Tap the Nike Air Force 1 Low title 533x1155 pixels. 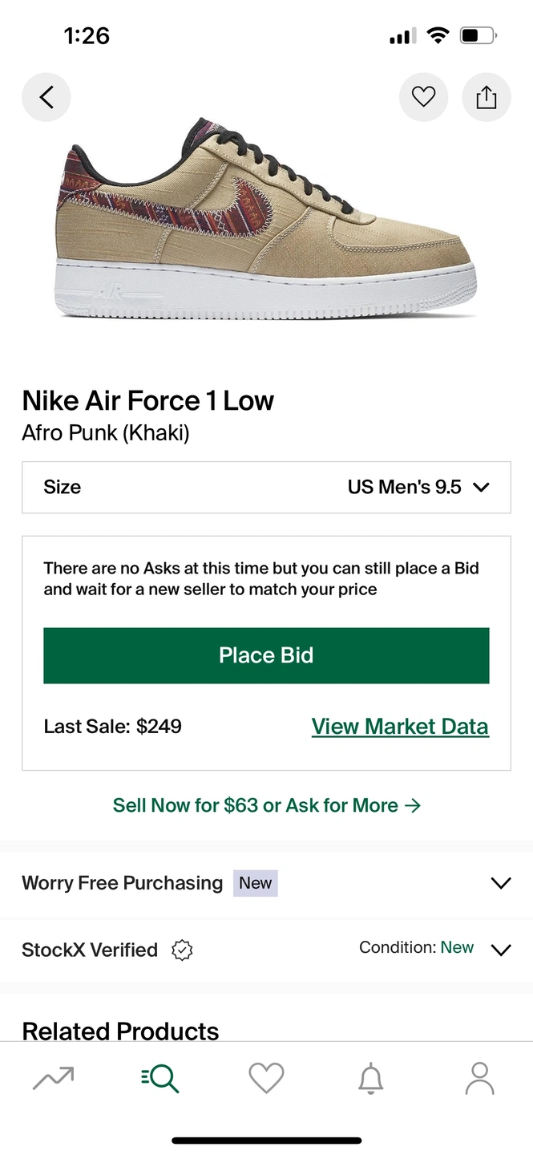click(148, 401)
